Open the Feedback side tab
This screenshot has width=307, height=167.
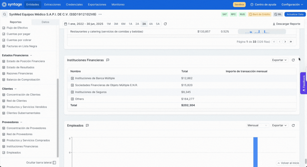pos(304,83)
